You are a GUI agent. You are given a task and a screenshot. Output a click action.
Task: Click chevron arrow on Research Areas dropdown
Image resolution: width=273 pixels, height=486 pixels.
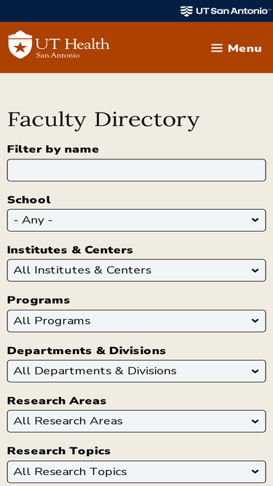(x=255, y=421)
